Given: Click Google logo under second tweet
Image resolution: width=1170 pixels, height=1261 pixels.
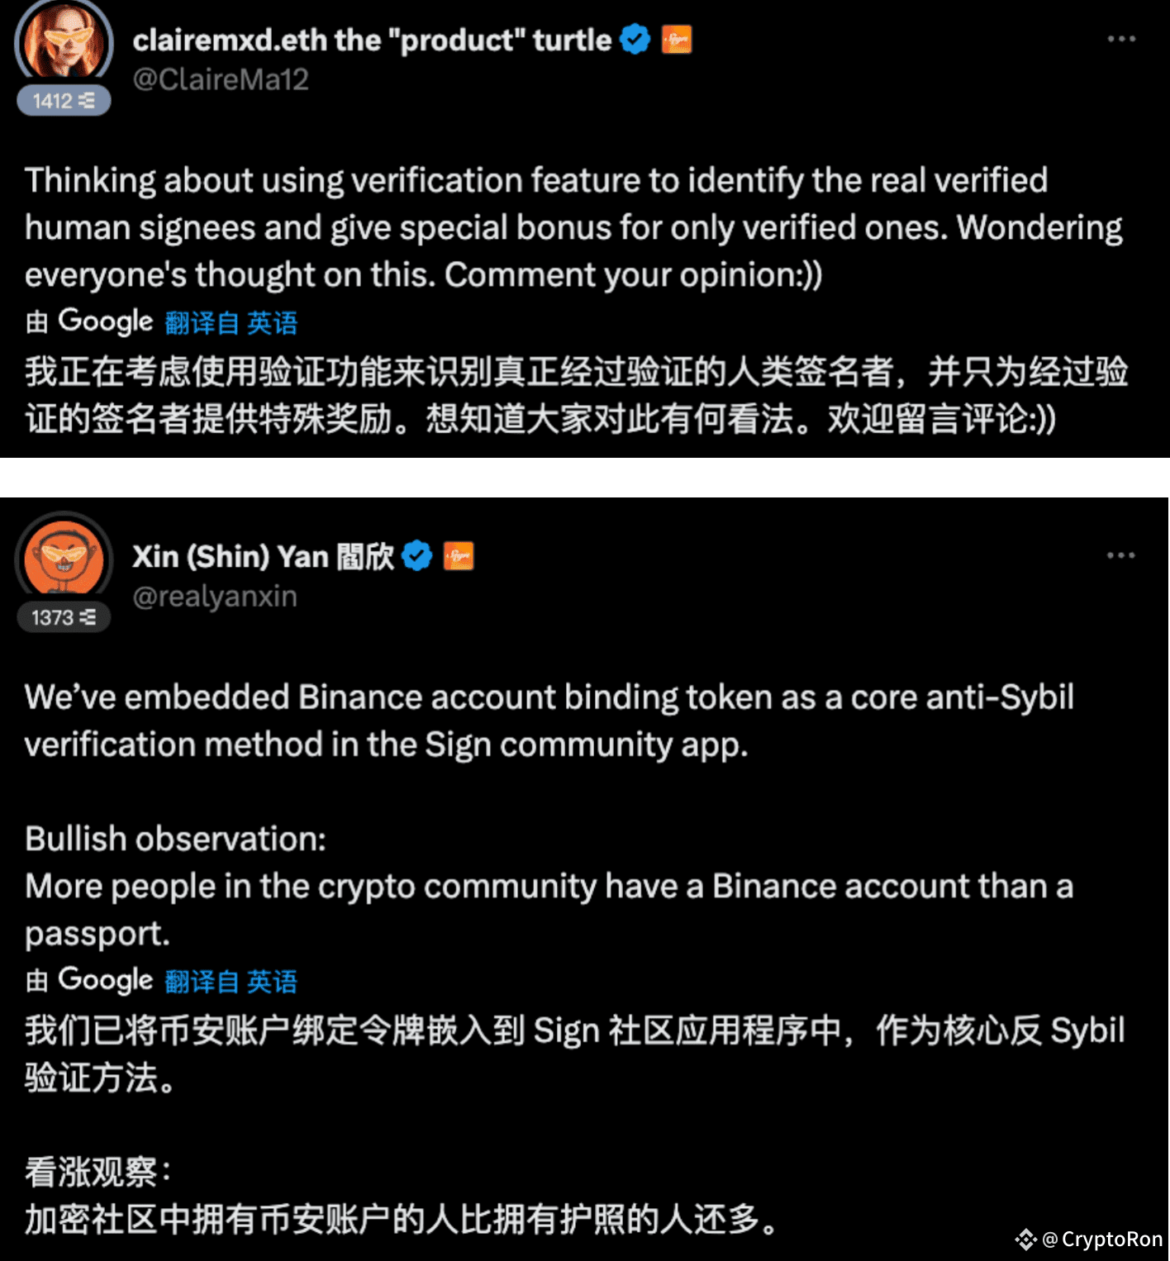Looking at the screenshot, I should point(106,979).
